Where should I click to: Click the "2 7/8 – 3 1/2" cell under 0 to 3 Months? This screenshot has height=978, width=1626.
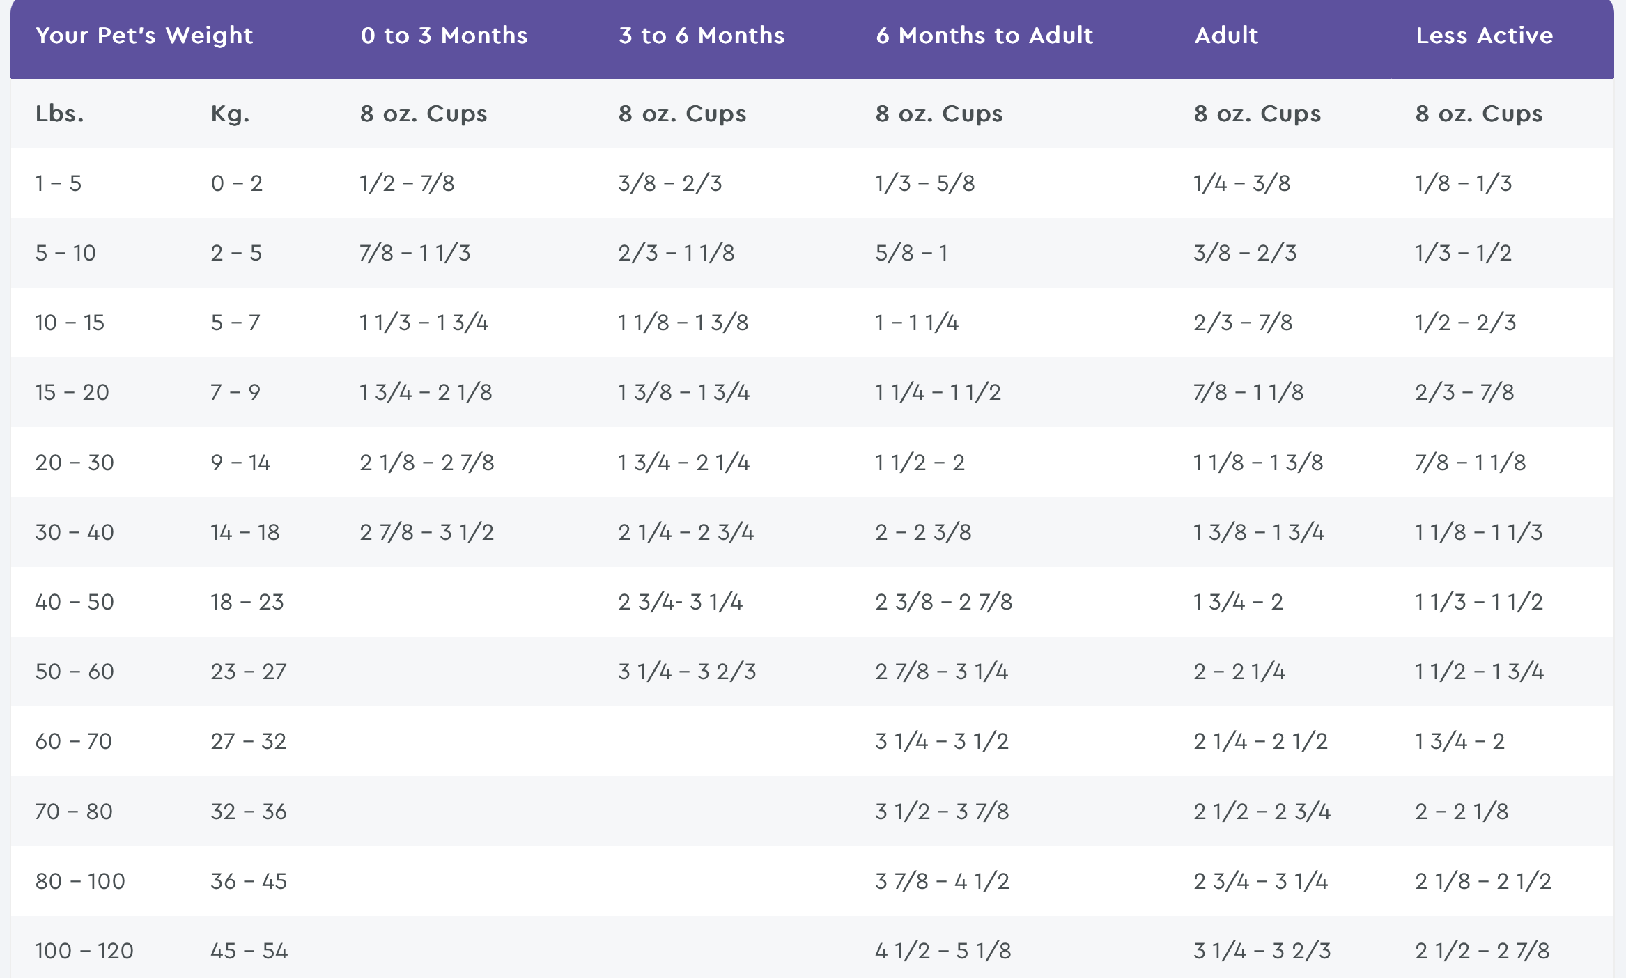coord(426,532)
